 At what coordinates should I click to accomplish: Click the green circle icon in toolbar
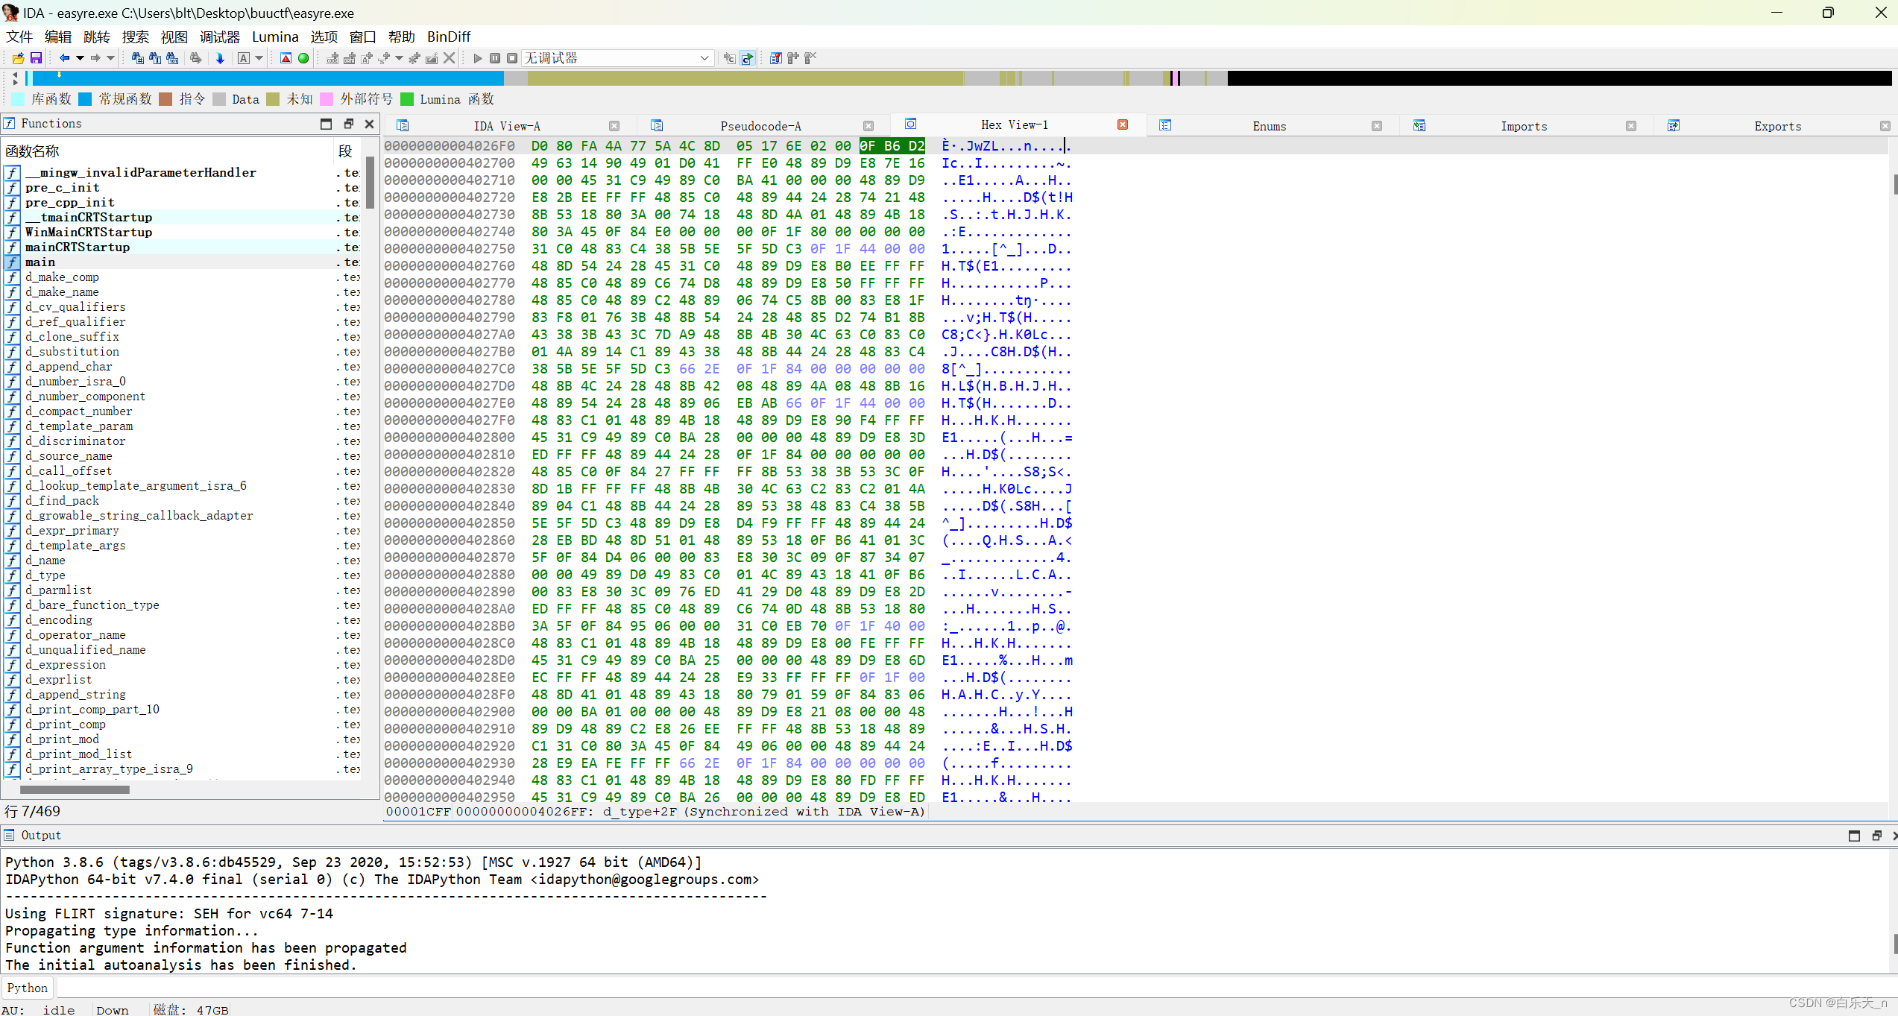(x=303, y=58)
